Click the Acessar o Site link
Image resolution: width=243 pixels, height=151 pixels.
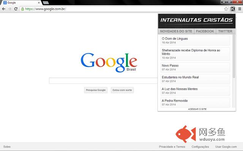coord(197,109)
